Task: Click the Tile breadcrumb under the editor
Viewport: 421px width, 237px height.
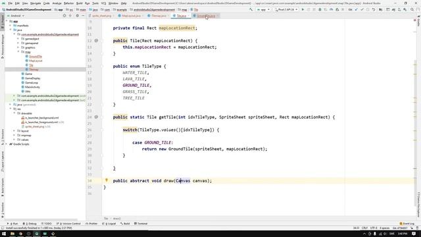Action: click(106, 219)
